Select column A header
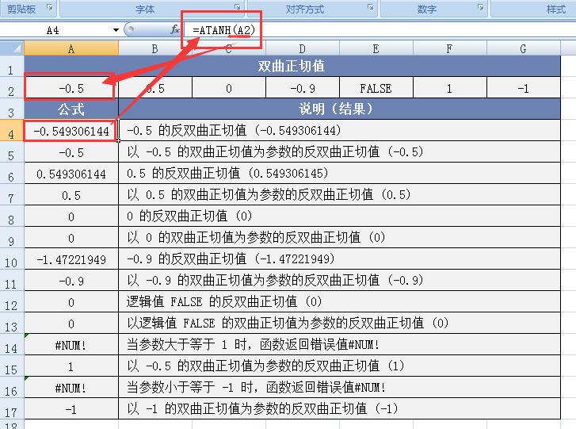Screen dimensions: 576x429 click(x=71, y=48)
